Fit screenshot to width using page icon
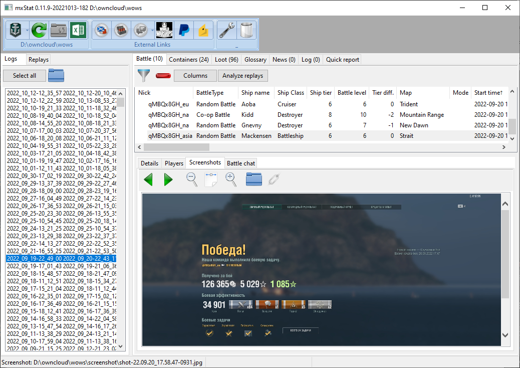The height and width of the screenshot is (368, 520). pos(211,179)
